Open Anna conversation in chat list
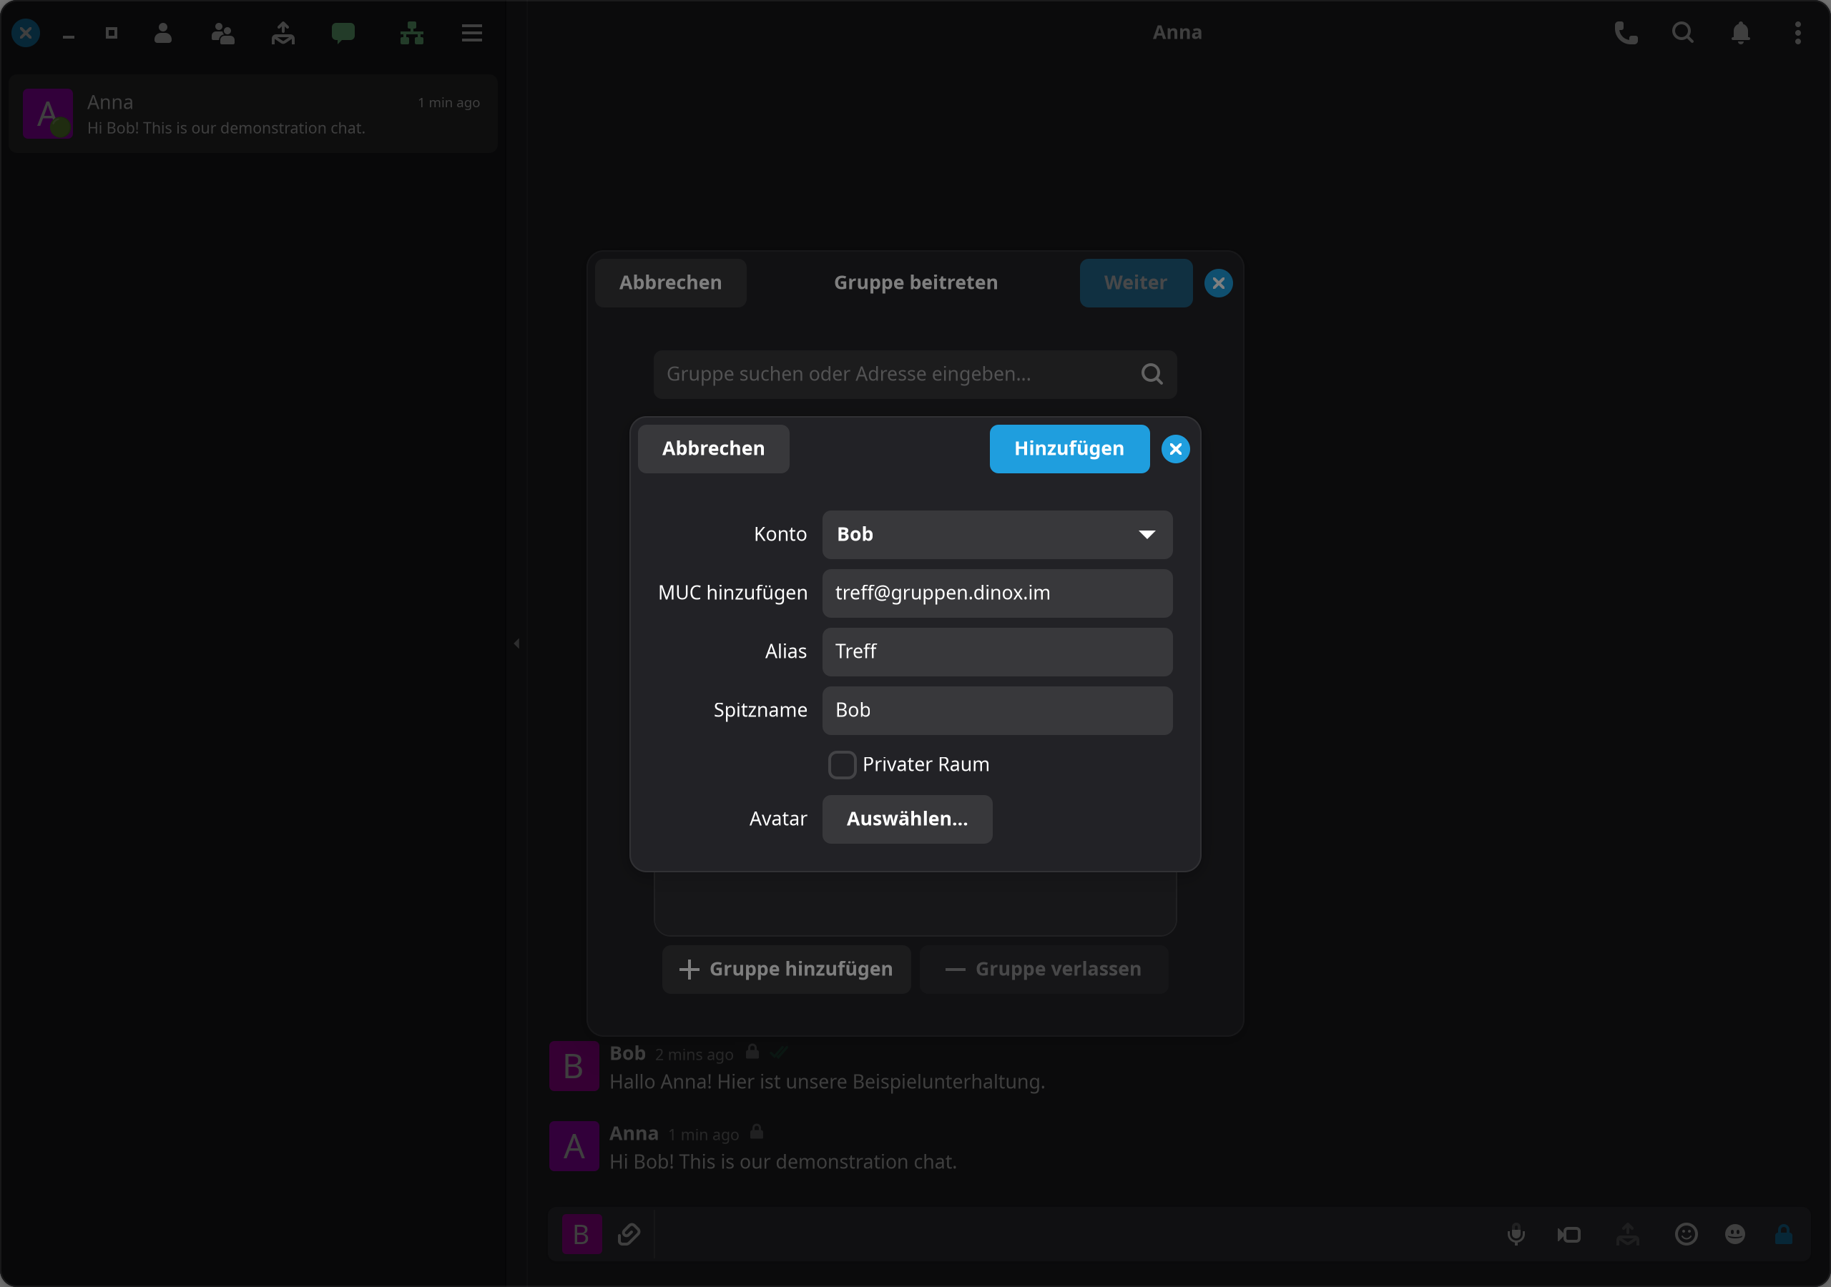The width and height of the screenshot is (1831, 1287). (x=252, y=114)
